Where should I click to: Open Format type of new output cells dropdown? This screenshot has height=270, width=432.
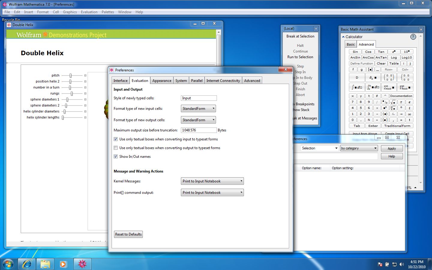pos(198,120)
